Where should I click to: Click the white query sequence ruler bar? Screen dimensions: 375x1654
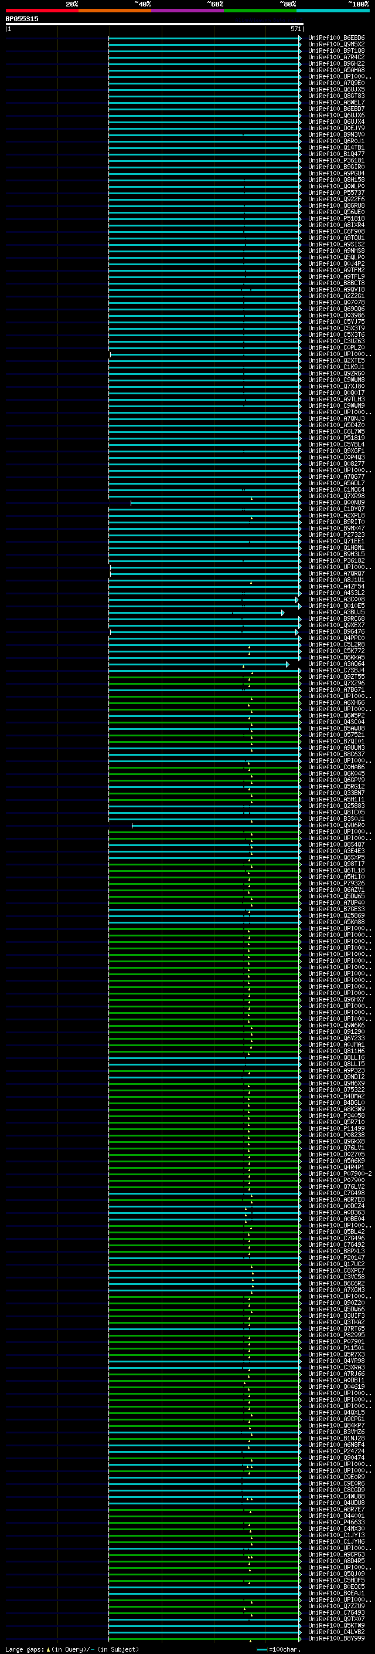155,23
